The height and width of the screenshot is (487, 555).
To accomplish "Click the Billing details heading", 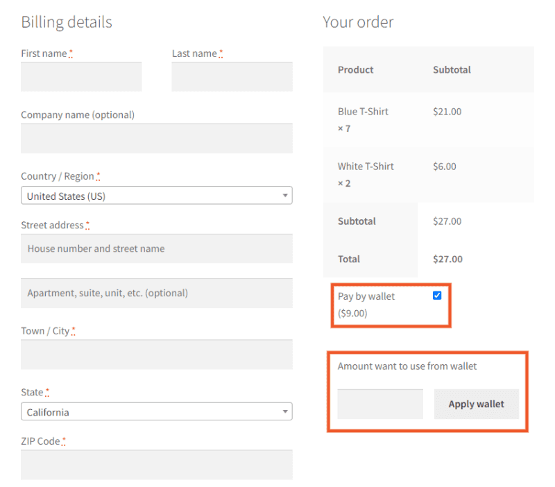I will click(x=66, y=22).
